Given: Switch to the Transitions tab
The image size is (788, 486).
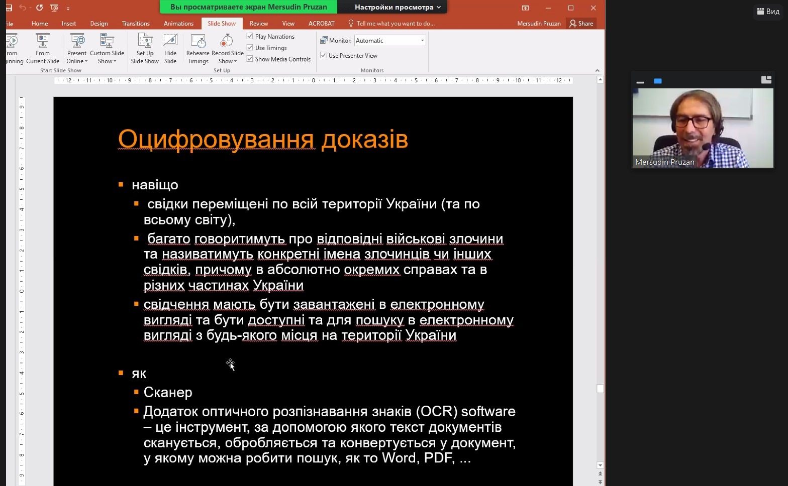Looking at the screenshot, I should (x=136, y=24).
